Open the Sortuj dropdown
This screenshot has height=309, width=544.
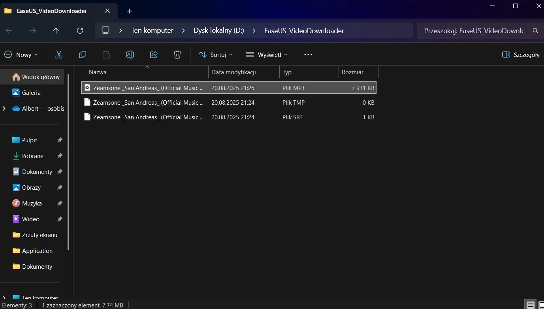(x=216, y=55)
